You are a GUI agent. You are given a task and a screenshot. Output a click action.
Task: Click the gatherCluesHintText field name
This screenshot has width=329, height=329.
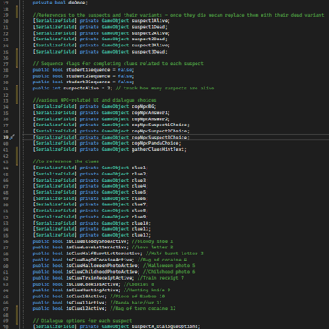coord(158,149)
